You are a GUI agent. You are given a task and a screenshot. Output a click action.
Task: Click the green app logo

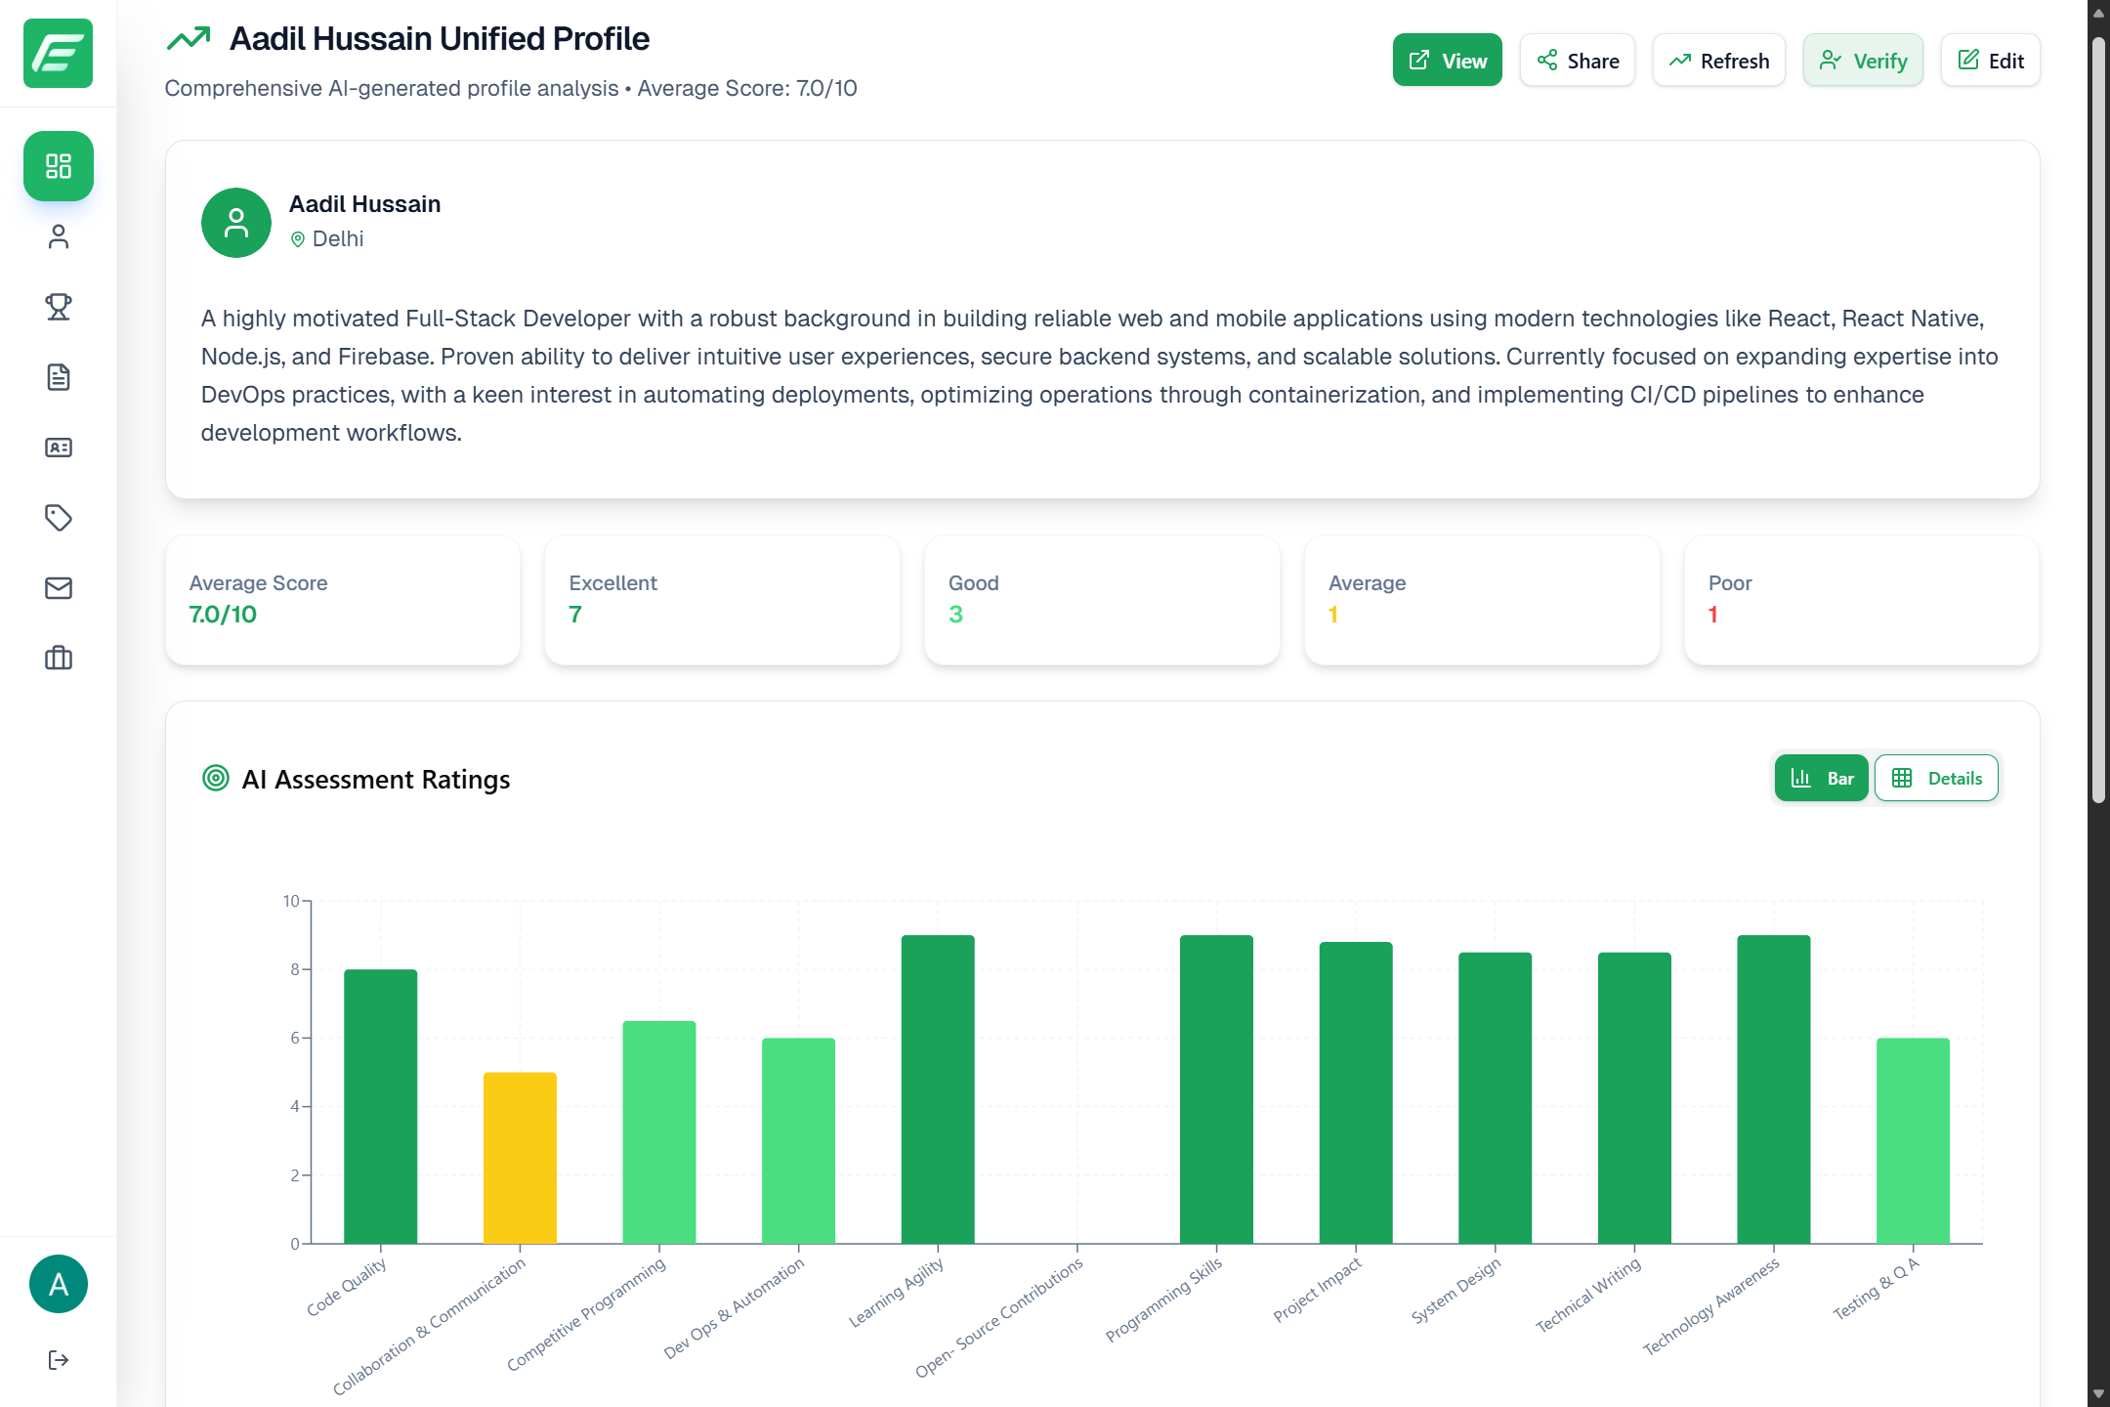coord(59,54)
